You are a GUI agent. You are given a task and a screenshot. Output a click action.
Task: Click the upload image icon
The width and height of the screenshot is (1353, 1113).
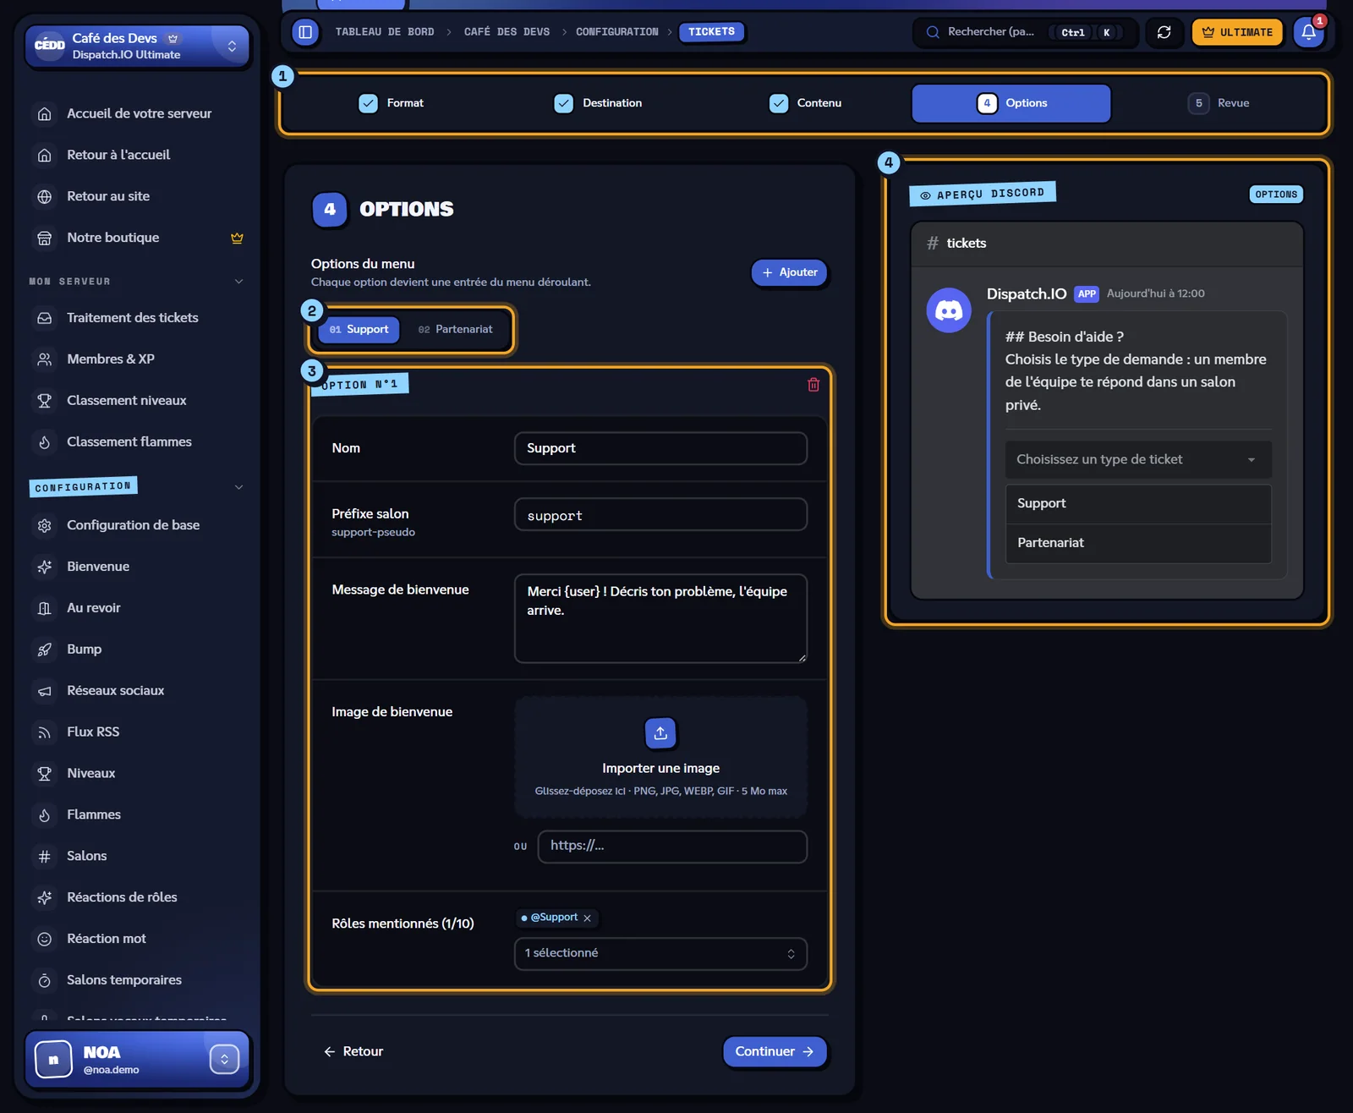click(660, 733)
